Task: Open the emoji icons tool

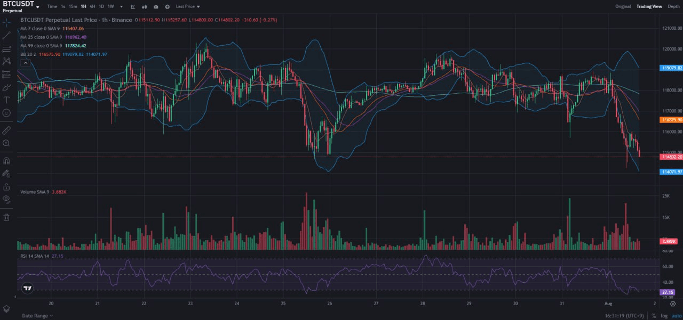Action: pyautogui.click(x=6, y=113)
